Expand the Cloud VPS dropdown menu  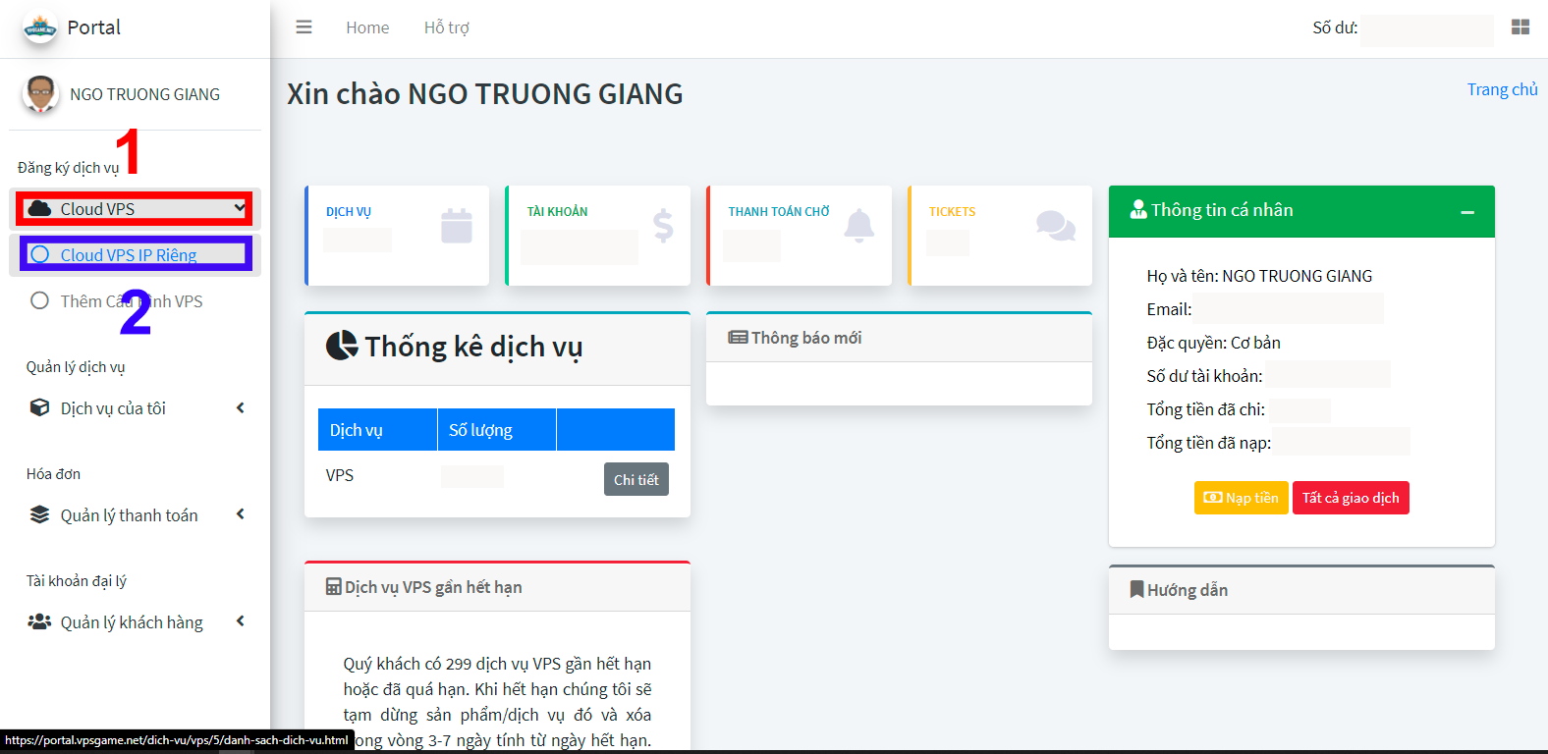pos(135,208)
